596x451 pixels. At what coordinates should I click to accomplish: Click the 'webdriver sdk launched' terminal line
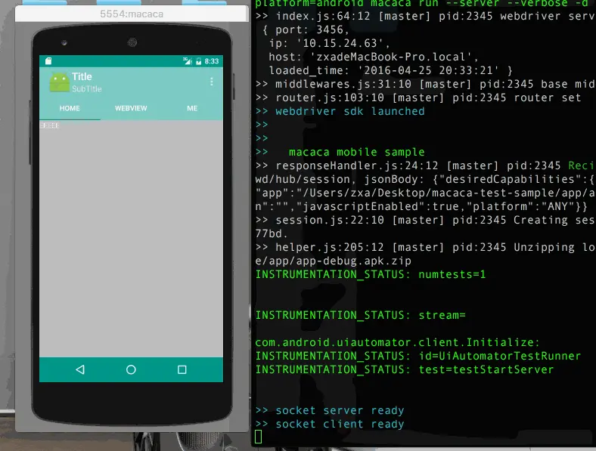(340, 111)
